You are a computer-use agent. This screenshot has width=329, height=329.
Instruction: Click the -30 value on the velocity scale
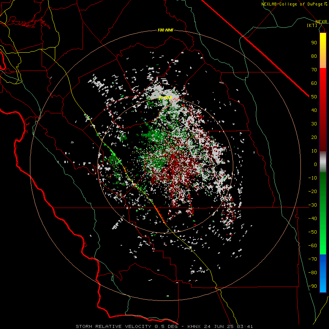point(313,205)
